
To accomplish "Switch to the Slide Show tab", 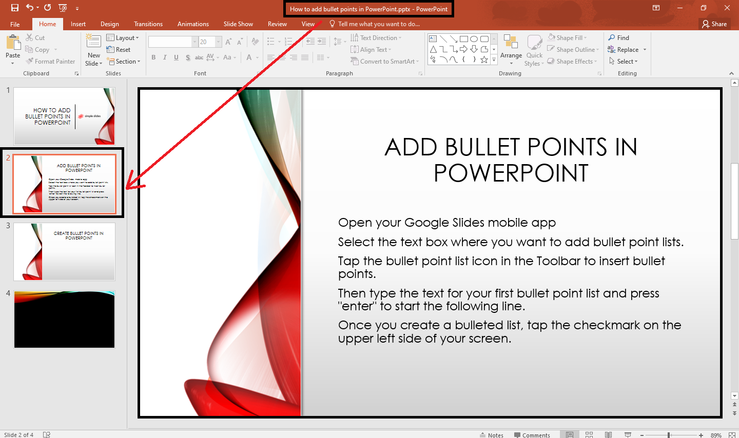I will coord(238,24).
